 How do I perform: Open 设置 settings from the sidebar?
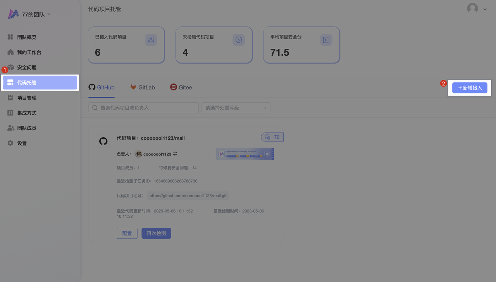[22, 143]
